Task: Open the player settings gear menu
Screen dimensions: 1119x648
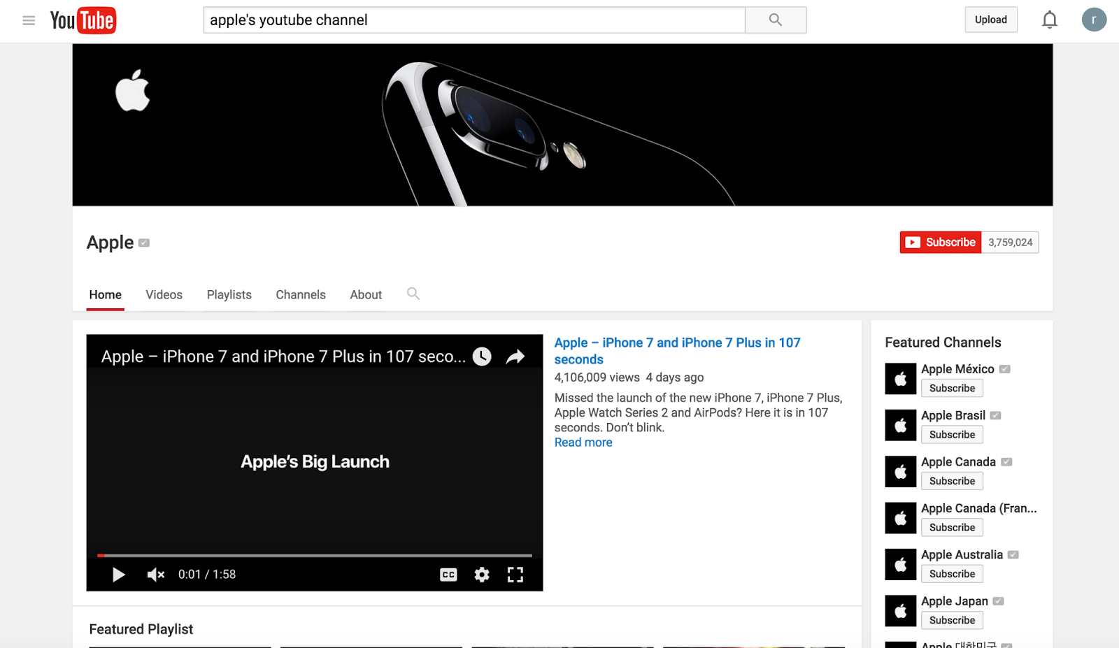Action: pos(481,574)
